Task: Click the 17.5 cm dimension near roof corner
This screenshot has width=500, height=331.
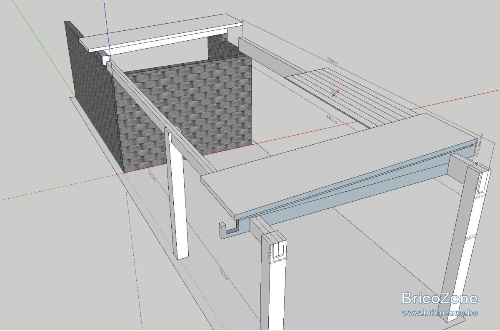Action: 479,146
